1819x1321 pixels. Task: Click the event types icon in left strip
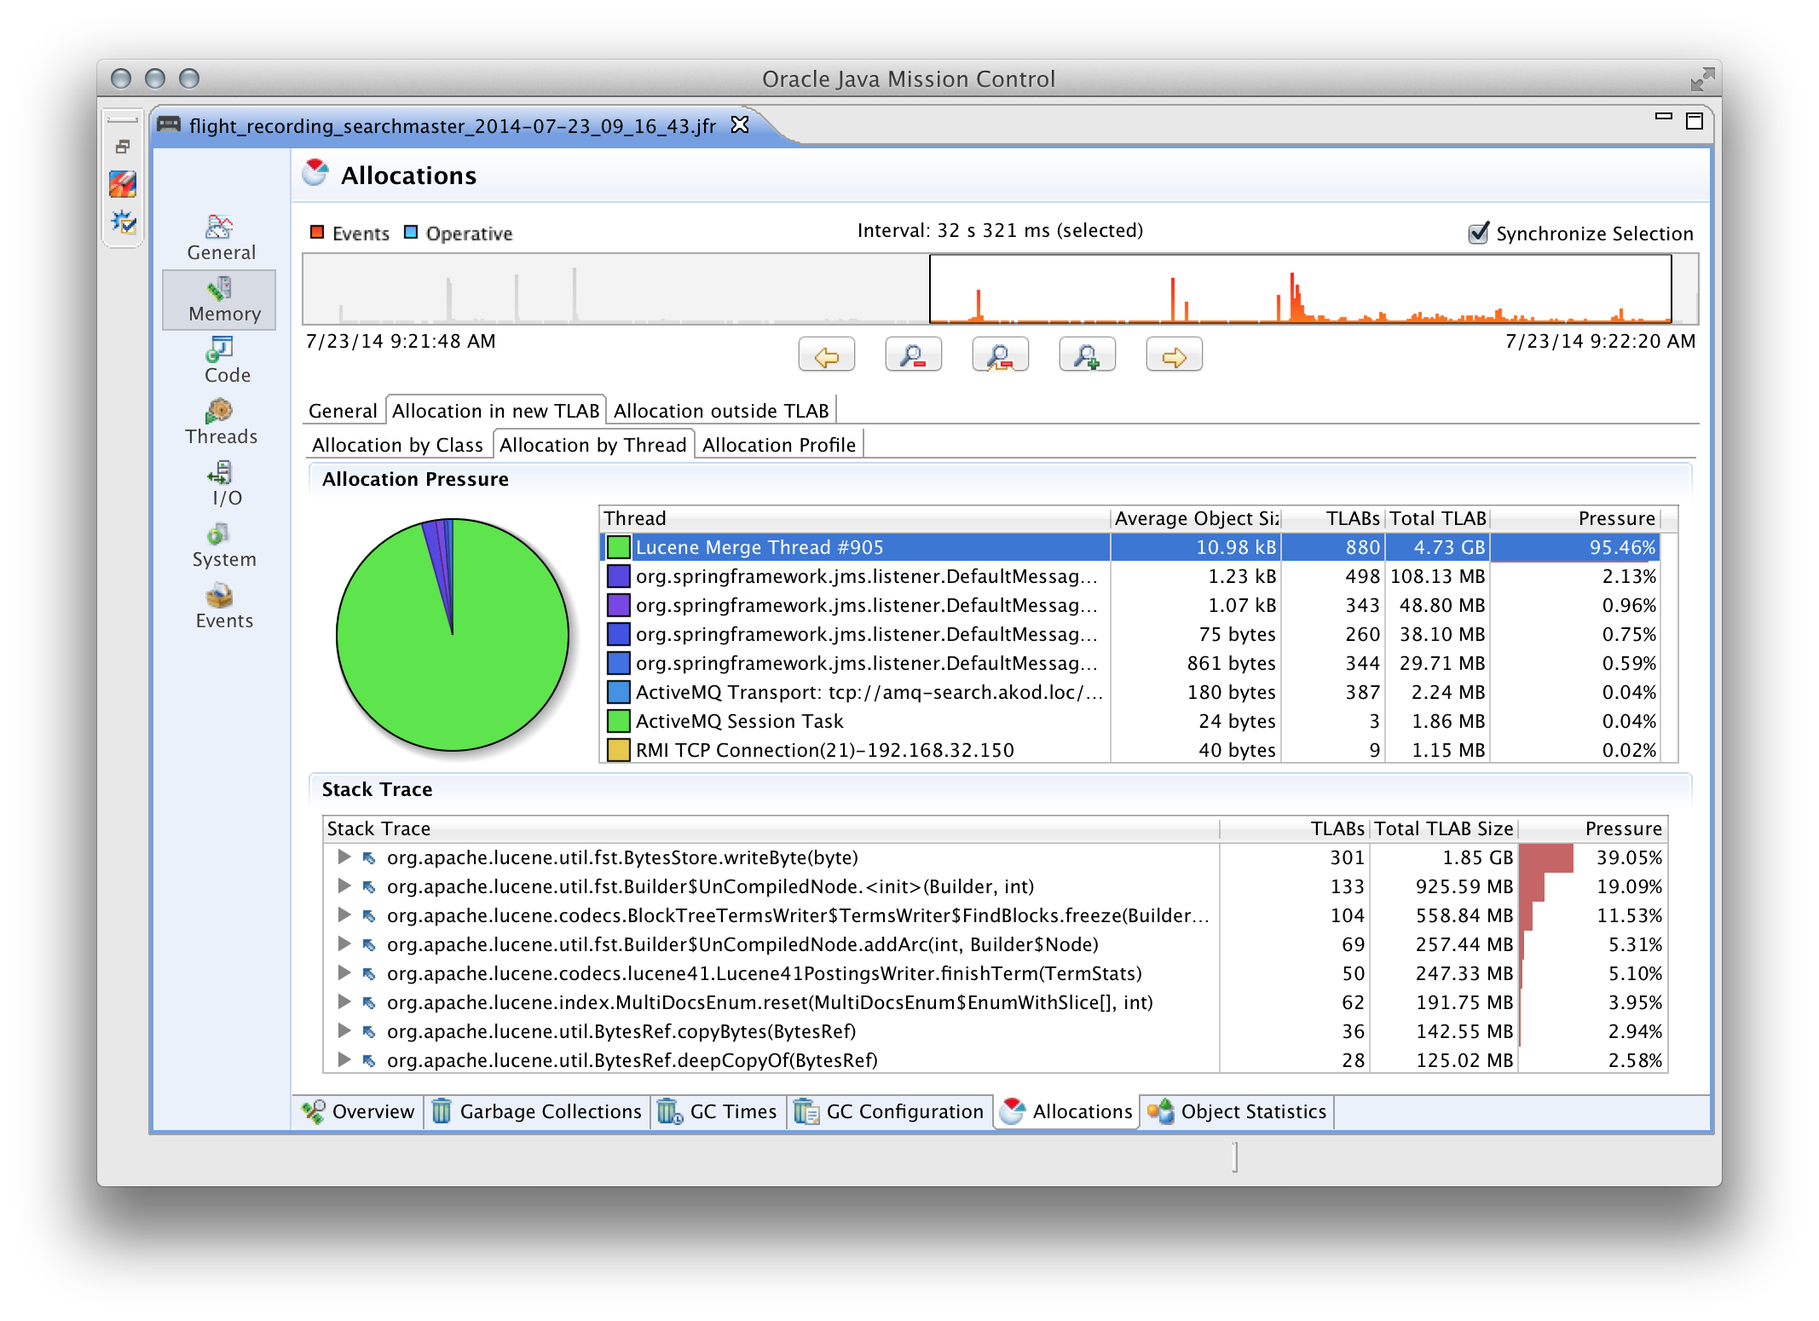click(123, 222)
